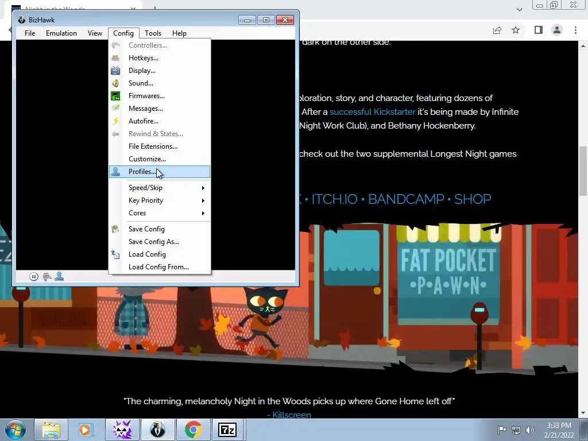This screenshot has width=588, height=441.
Task: Select Customize... menu entry
Action: pos(160,159)
